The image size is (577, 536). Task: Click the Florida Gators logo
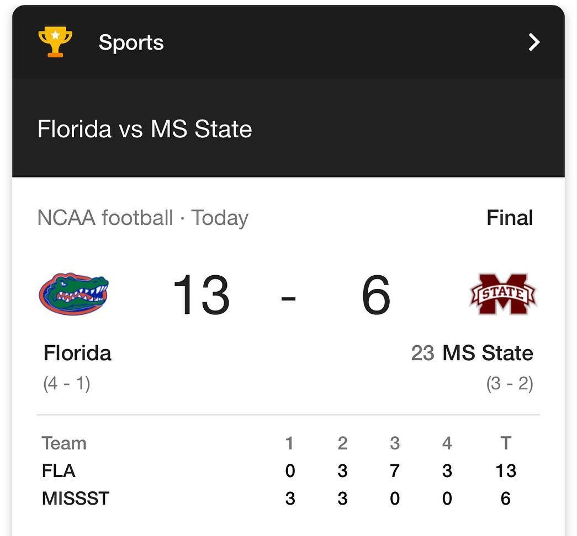(x=74, y=294)
